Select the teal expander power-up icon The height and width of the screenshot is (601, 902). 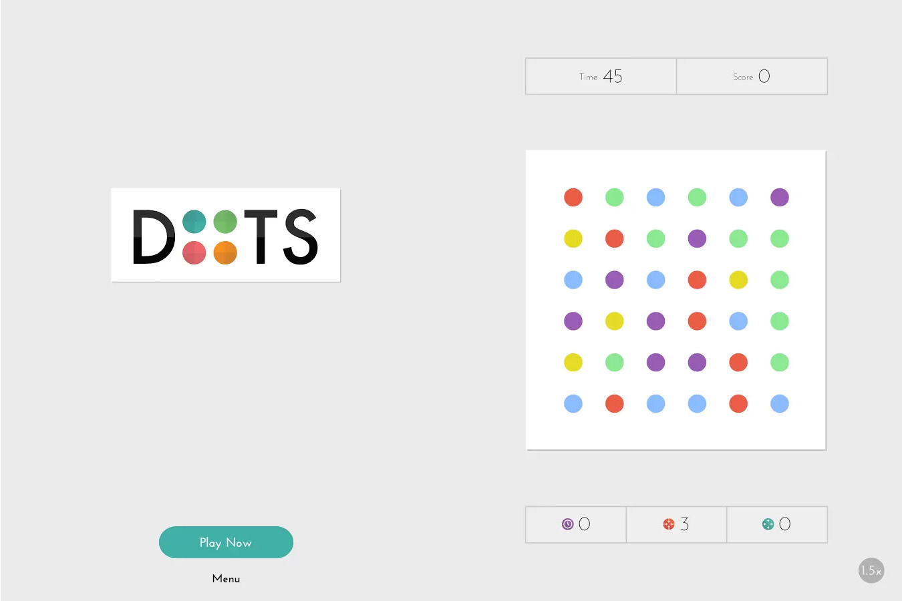768,524
